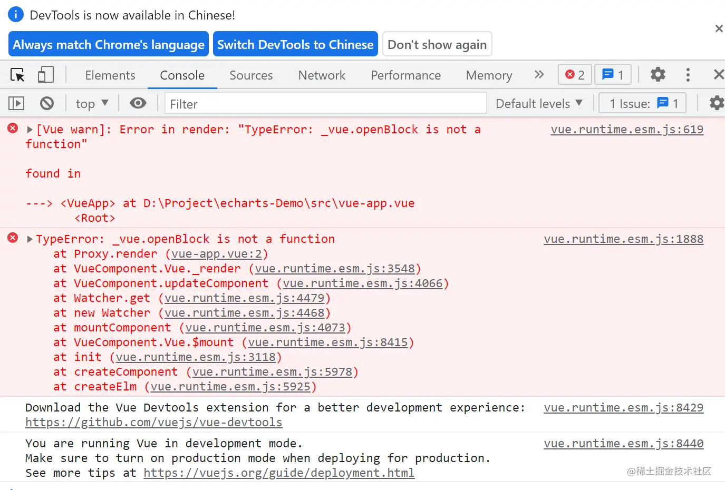Click the 'at Proxy.render' stack text
Viewport: 725px width, 490px height.
click(x=105, y=254)
